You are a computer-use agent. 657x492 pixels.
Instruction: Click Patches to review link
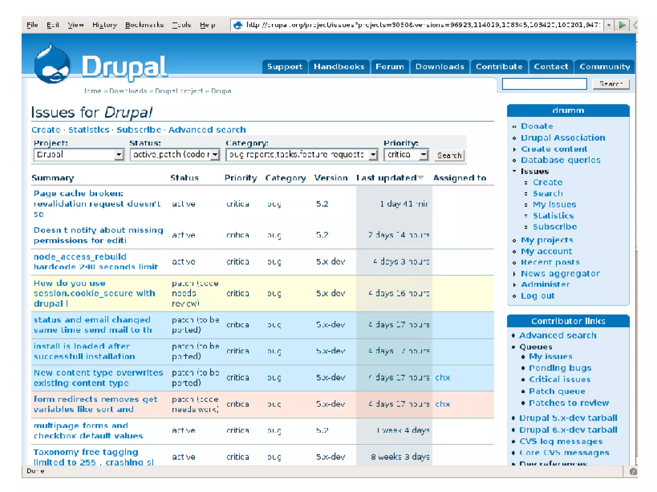(x=569, y=403)
